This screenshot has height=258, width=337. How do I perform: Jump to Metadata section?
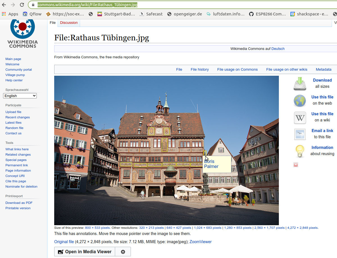coord(323,70)
